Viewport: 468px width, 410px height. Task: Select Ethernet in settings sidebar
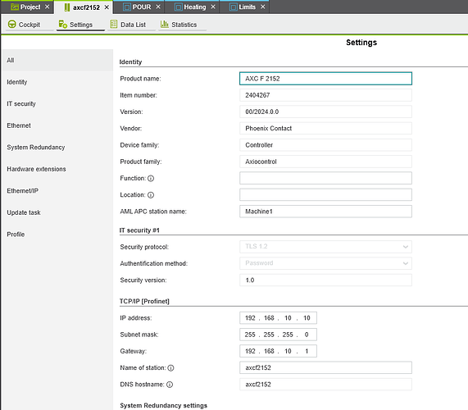tap(57, 125)
